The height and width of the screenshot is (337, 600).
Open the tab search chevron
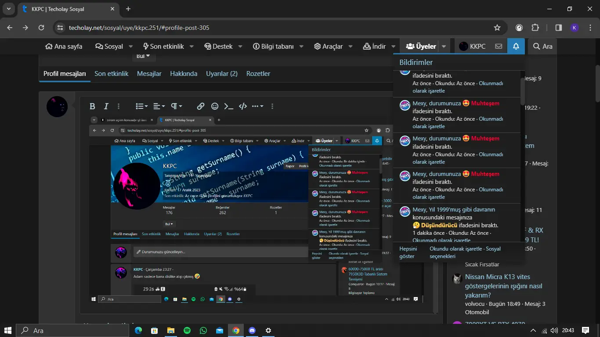click(9, 9)
